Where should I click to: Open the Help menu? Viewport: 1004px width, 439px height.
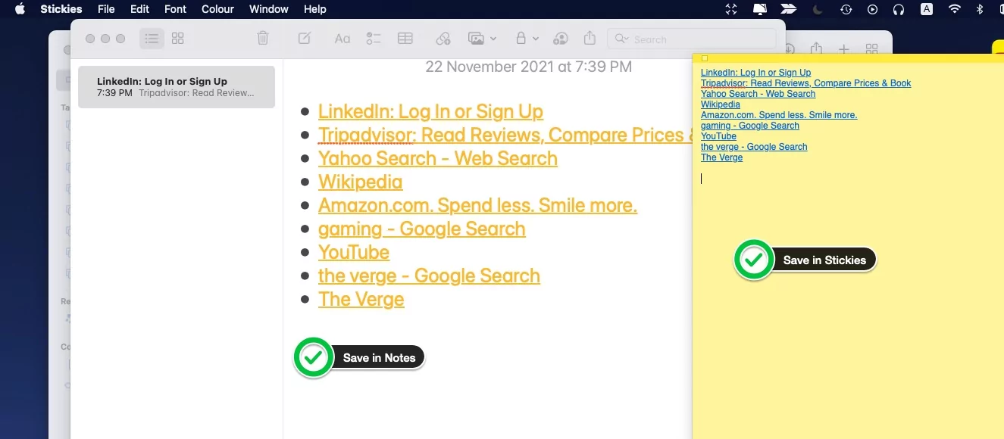click(314, 9)
